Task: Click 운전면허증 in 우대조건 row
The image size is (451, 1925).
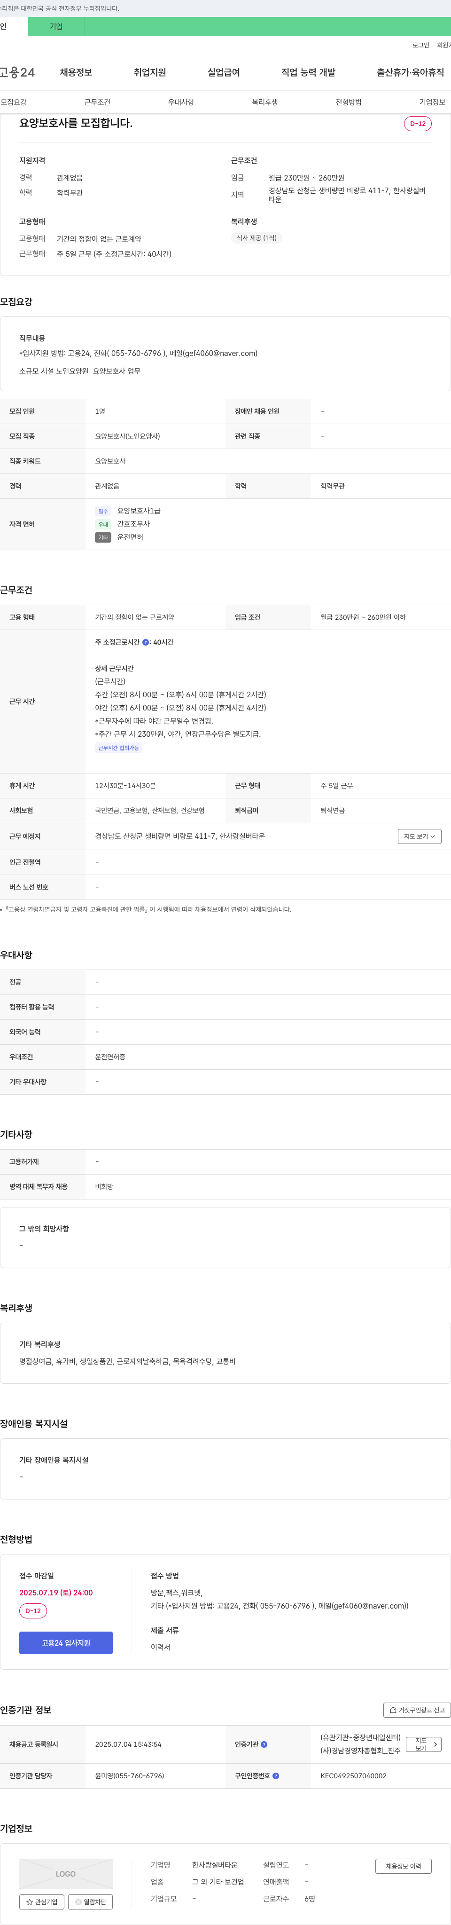Action: tap(110, 1057)
